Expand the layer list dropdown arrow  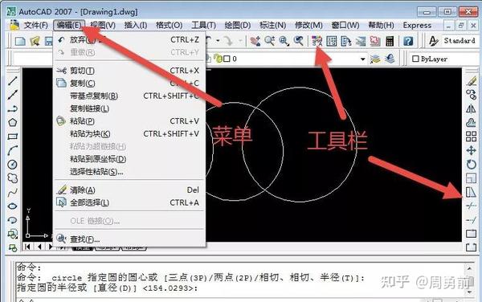point(363,59)
